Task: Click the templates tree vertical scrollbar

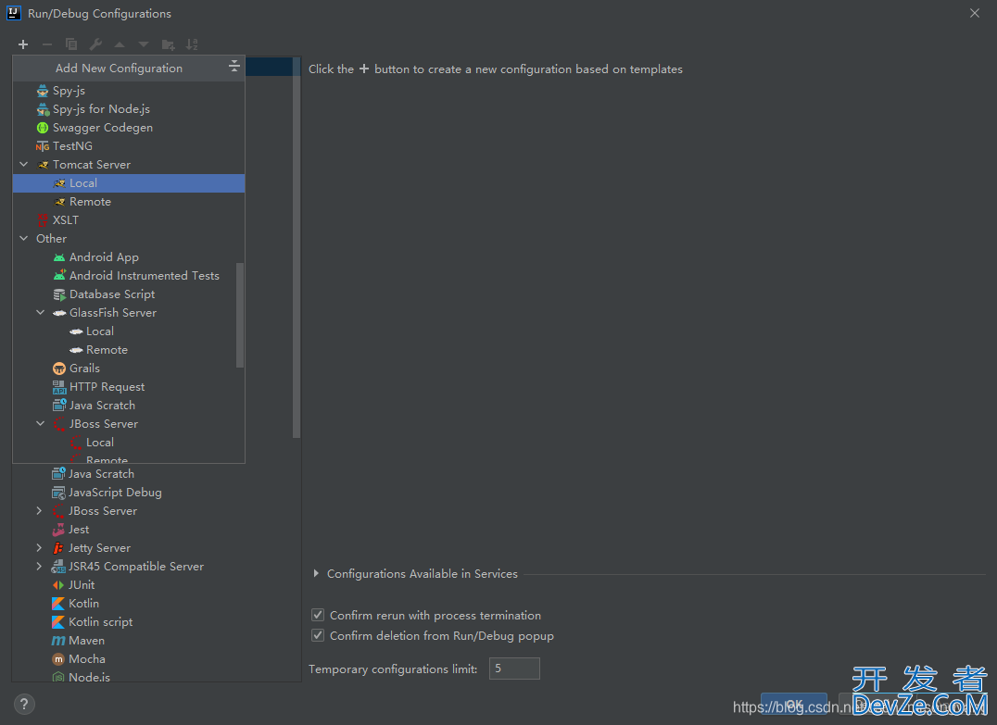Action: (297, 248)
